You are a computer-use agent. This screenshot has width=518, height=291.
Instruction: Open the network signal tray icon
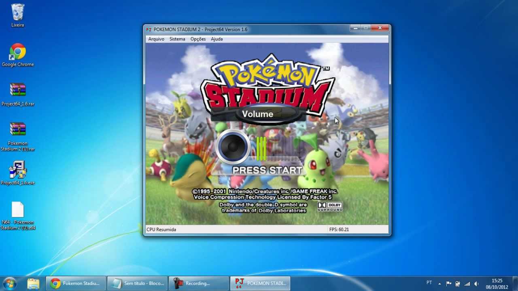click(467, 284)
